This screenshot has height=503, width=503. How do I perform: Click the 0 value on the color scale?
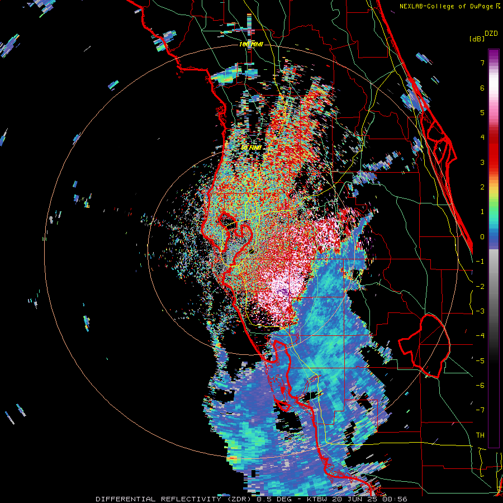(x=482, y=237)
